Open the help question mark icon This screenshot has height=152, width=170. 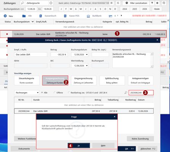tap(164, 3)
